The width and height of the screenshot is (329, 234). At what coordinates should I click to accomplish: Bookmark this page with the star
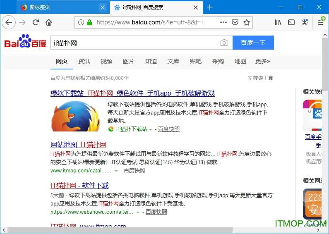coord(247,22)
